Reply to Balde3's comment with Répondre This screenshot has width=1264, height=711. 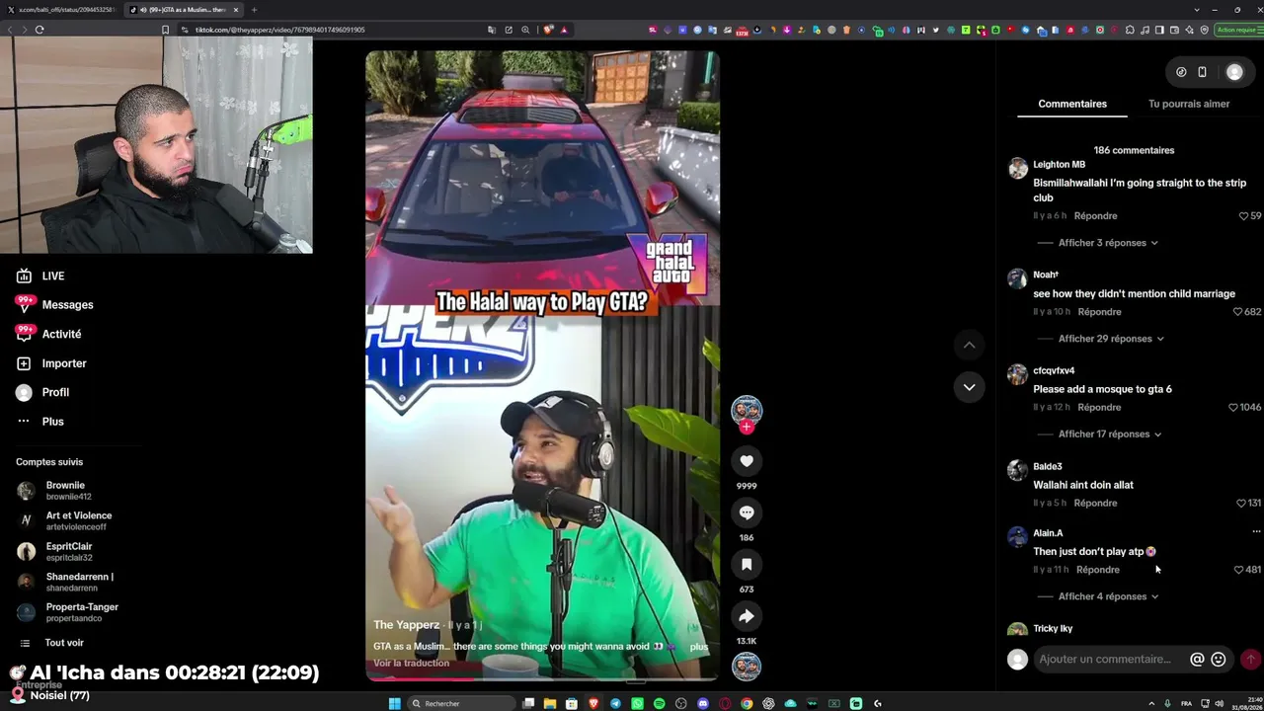point(1096,504)
